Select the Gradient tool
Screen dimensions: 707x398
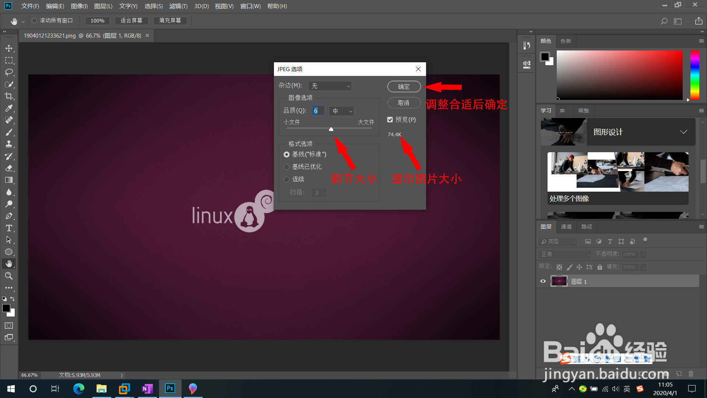pos(9,180)
